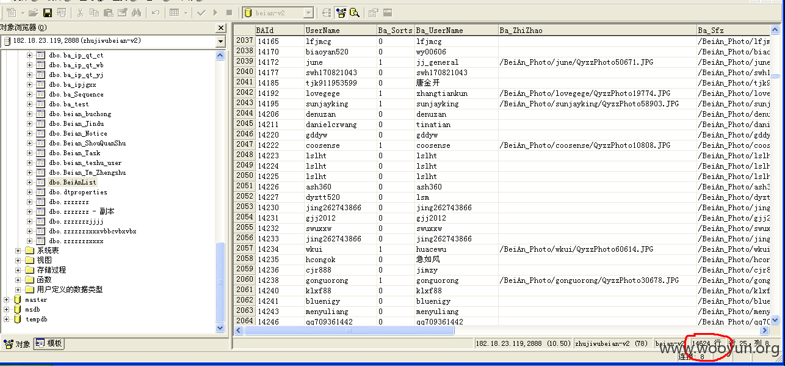Toggle the Show Results Pane toolbar button
Viewport: 785px width, 366px height.
pyautogui.click(x=388, y=12)
